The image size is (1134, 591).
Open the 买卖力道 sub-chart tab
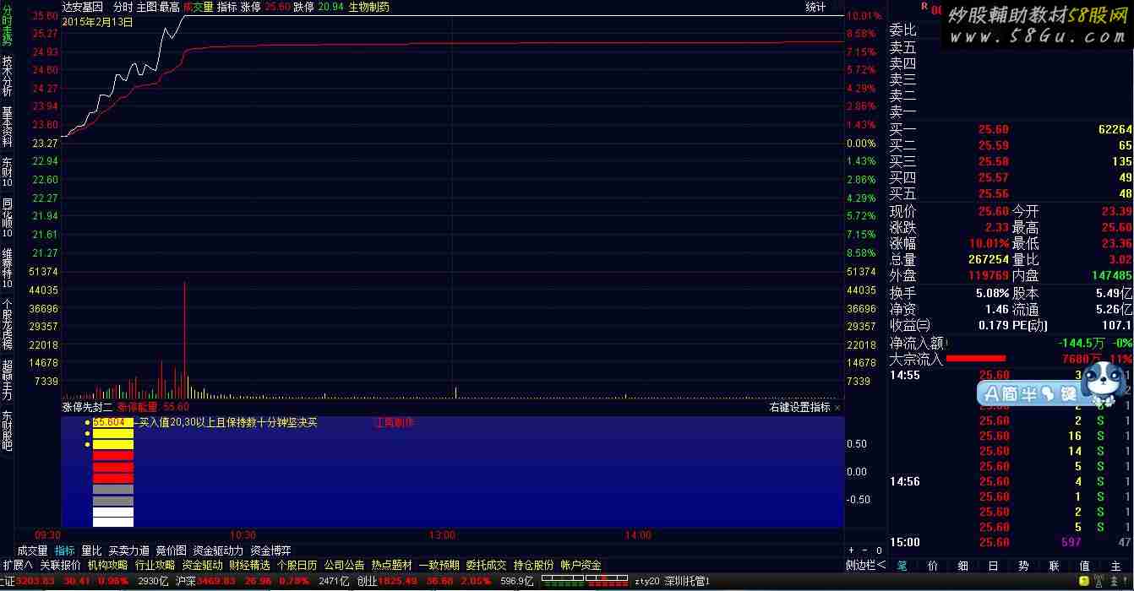(128, 550)
